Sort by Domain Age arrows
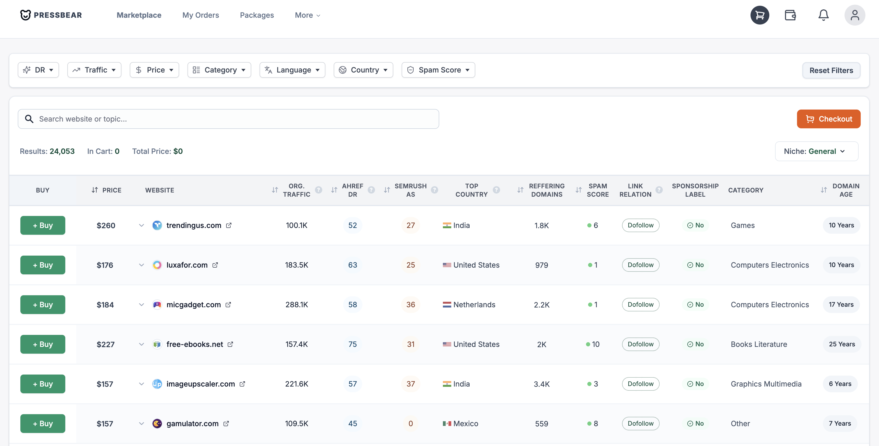879x446 pixels. (824, 190)
